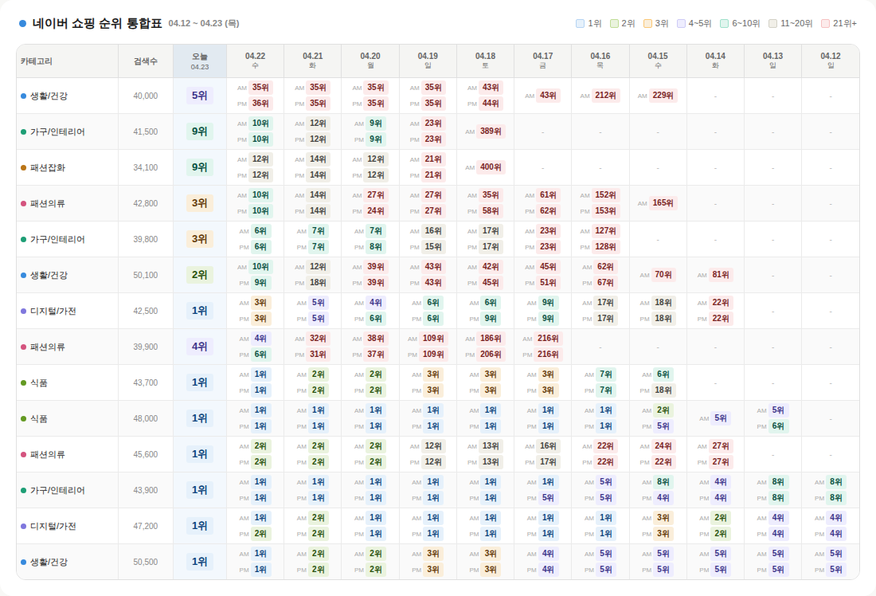Click the 04.12 date column header

point(830,61)
